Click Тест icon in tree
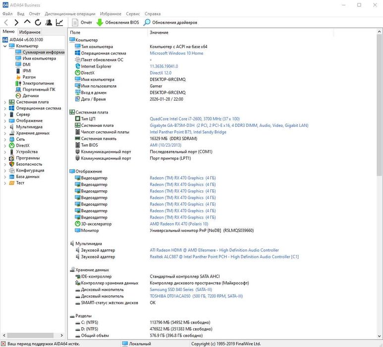The image size is (383, 347). coord(12,183)
